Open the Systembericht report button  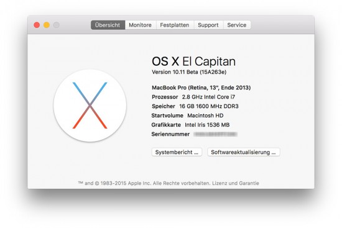click(177, 152)
